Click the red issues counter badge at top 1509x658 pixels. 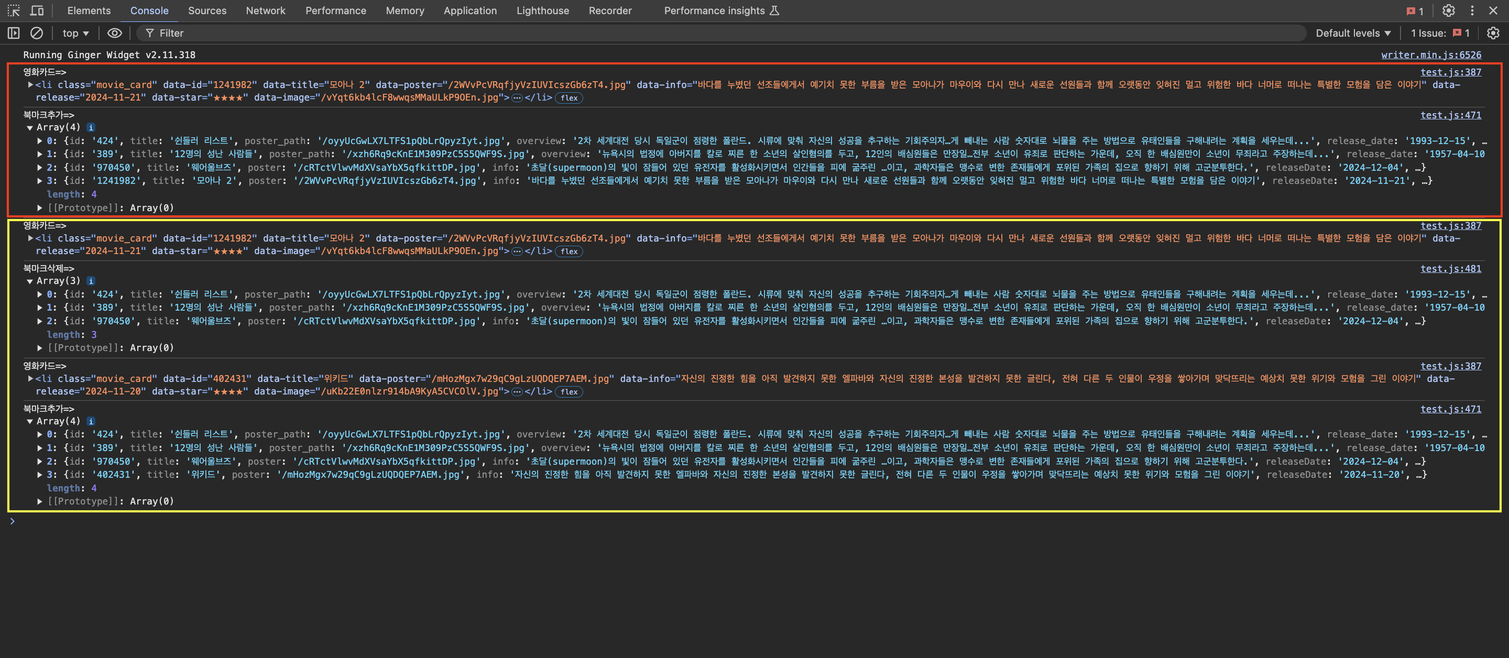click(1415, 11)
